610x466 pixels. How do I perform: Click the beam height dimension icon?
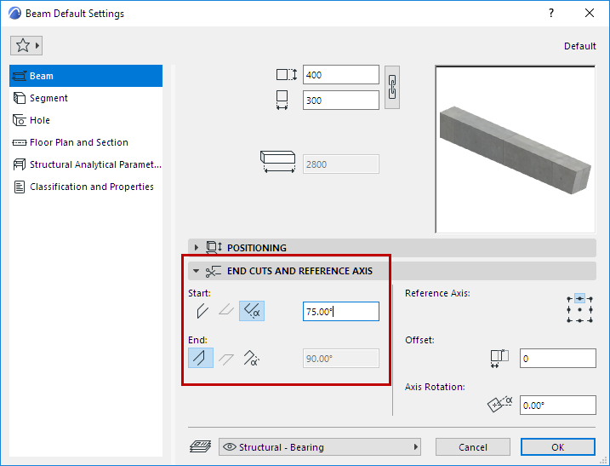[x=287, y=74]
